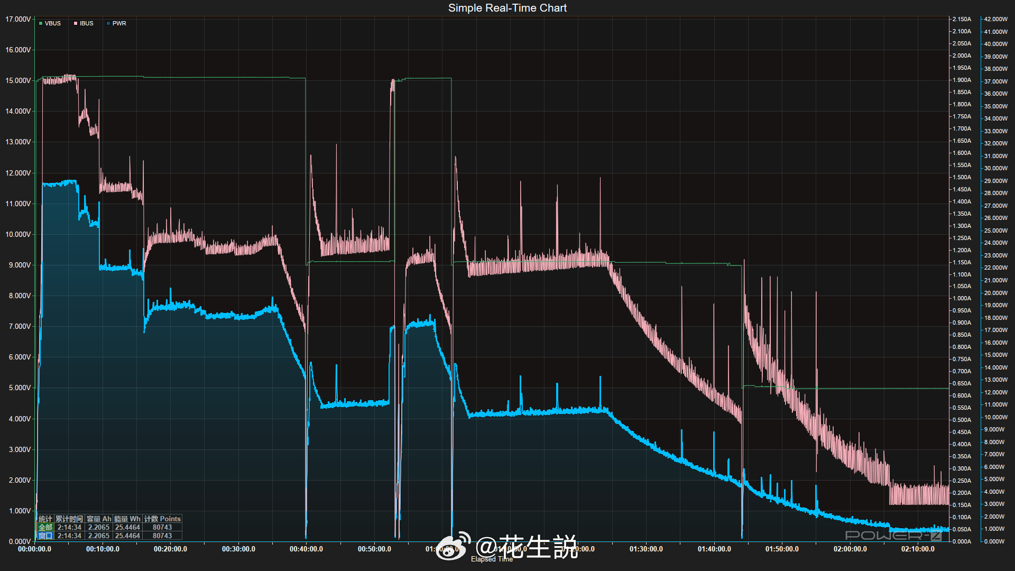This screenshot has width=1015, height=571.
Task: Click the 0.000V voltage axis label
Action: pyautogui.click(x=20, y=541)
